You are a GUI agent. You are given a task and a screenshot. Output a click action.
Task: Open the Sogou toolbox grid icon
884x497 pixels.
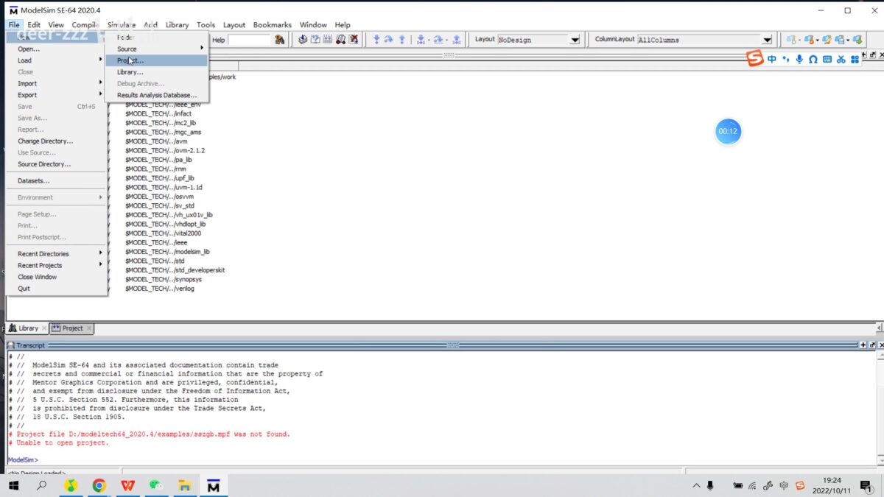click(x=855, y=59)
